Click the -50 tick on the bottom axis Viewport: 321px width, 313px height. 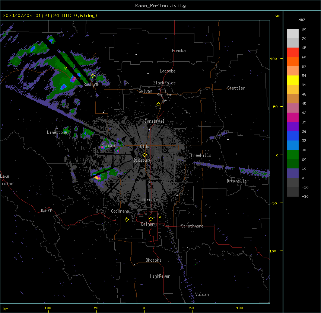[95, 308]
